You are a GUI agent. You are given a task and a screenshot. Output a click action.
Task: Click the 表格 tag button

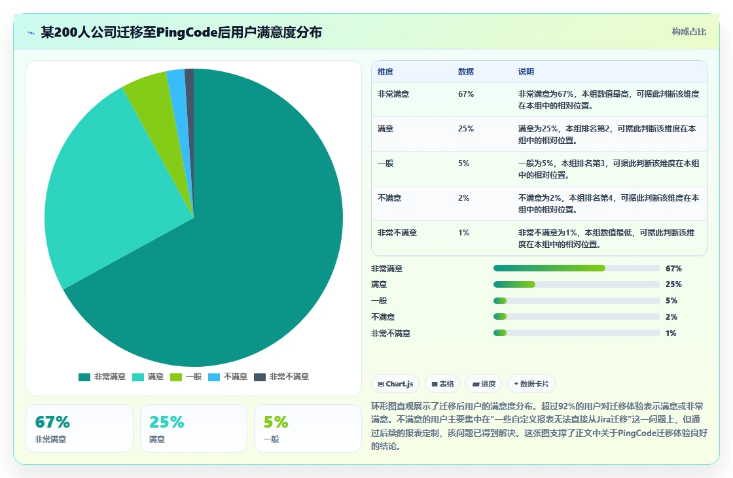[442, 384]
